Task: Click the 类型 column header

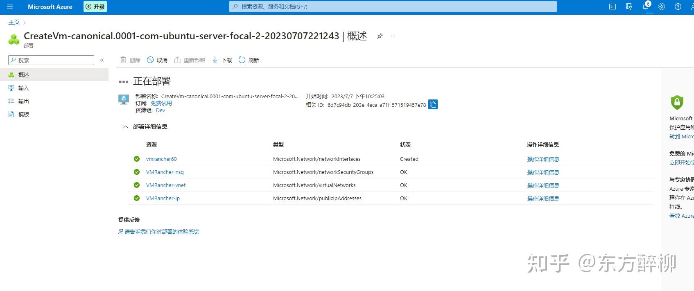Action: point(278,144)
